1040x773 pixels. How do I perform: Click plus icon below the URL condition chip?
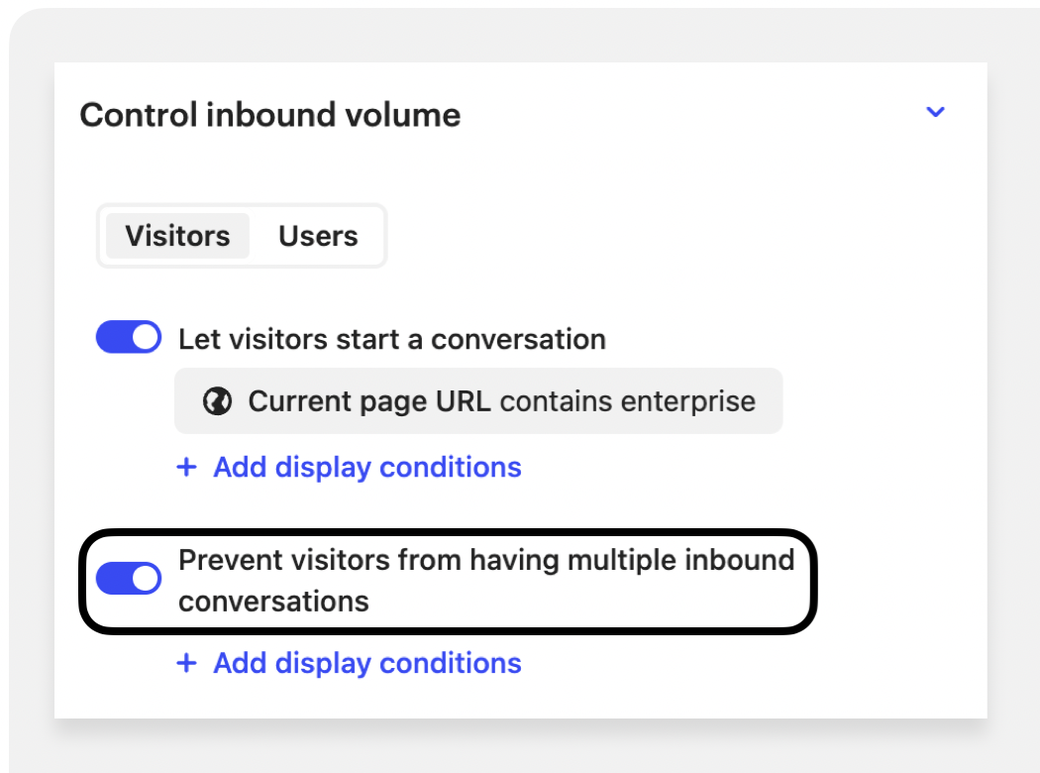pyautogui.click(x=186, y=467)
